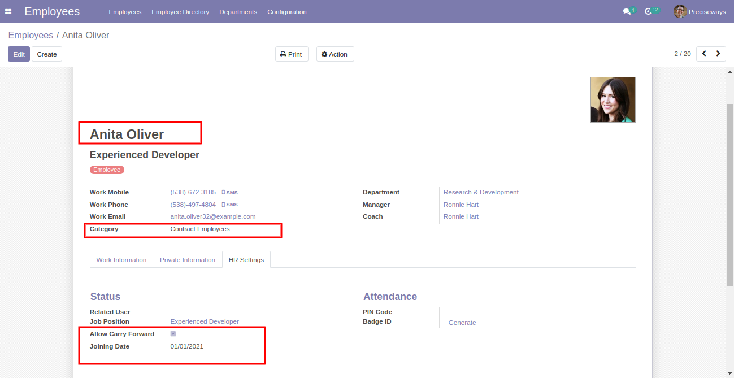Send SMS to Work Mobile number

coord(229,193)
